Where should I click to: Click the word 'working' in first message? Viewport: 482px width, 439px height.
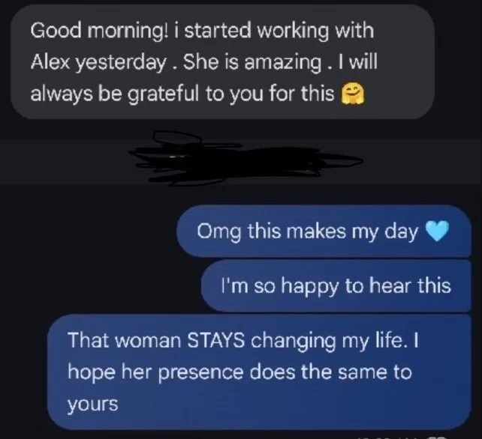293,31
